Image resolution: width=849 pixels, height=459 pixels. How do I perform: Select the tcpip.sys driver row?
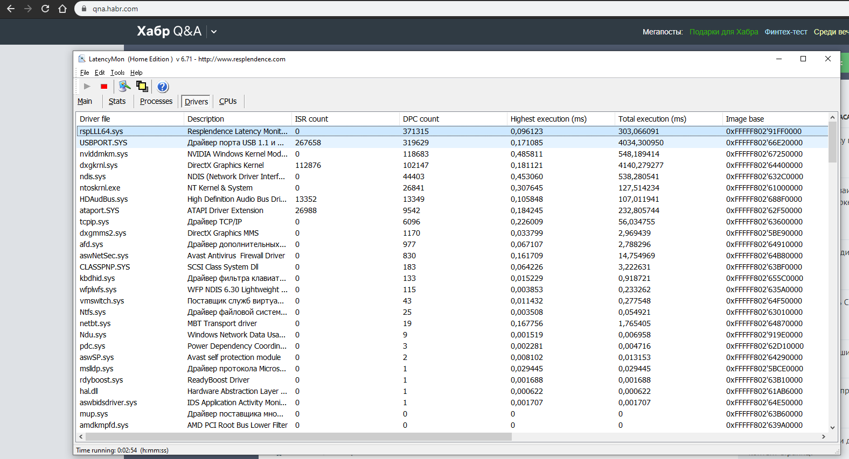click(453, 222)
